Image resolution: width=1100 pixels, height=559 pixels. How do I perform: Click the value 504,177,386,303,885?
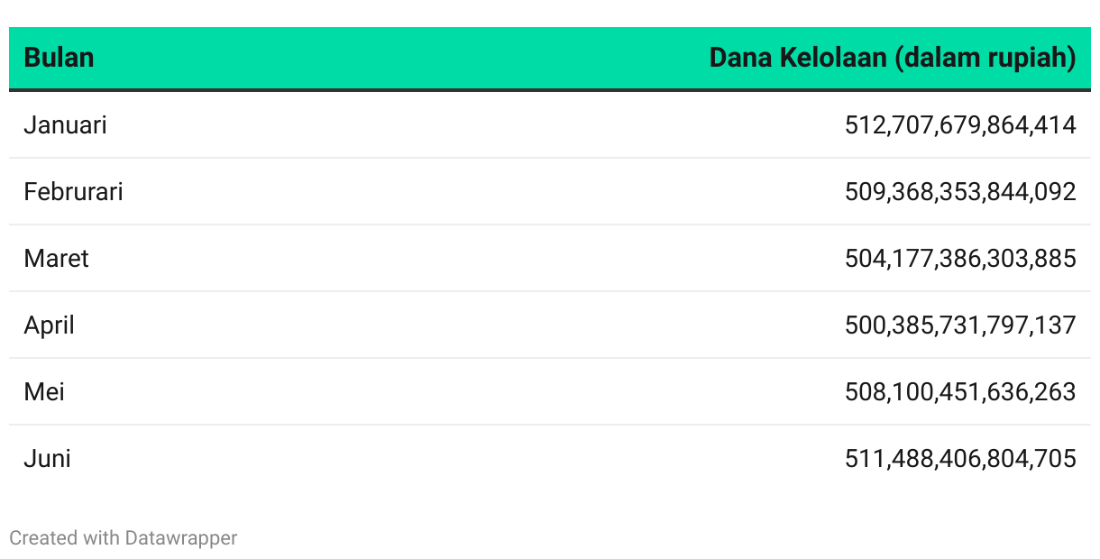[x=960, y=258]
